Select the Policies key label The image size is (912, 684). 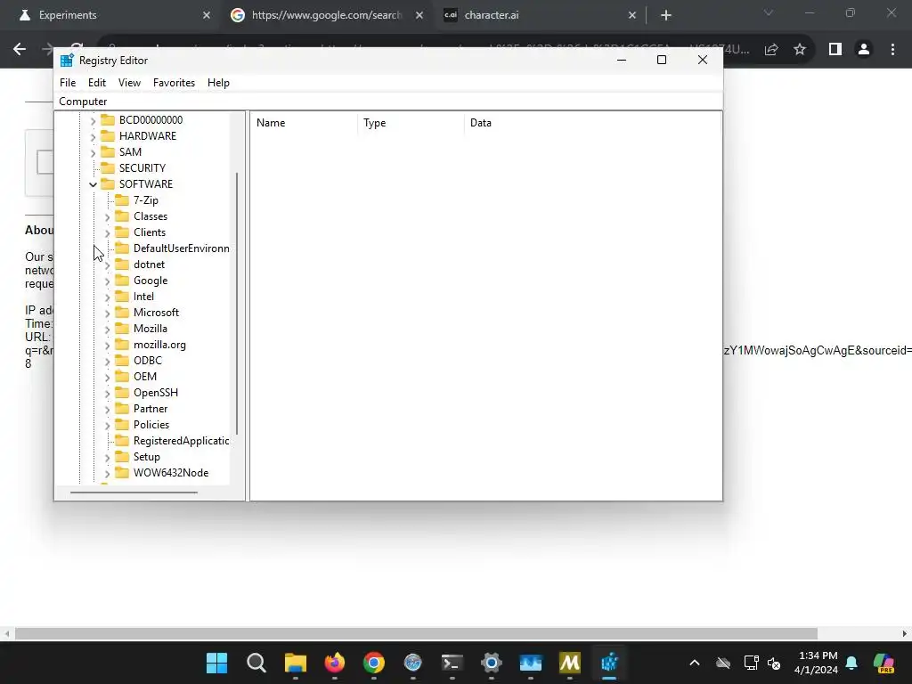click(151, 425)
